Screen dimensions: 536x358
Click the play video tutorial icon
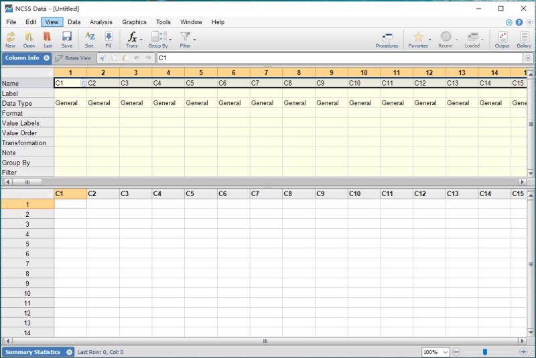(509, 22)
